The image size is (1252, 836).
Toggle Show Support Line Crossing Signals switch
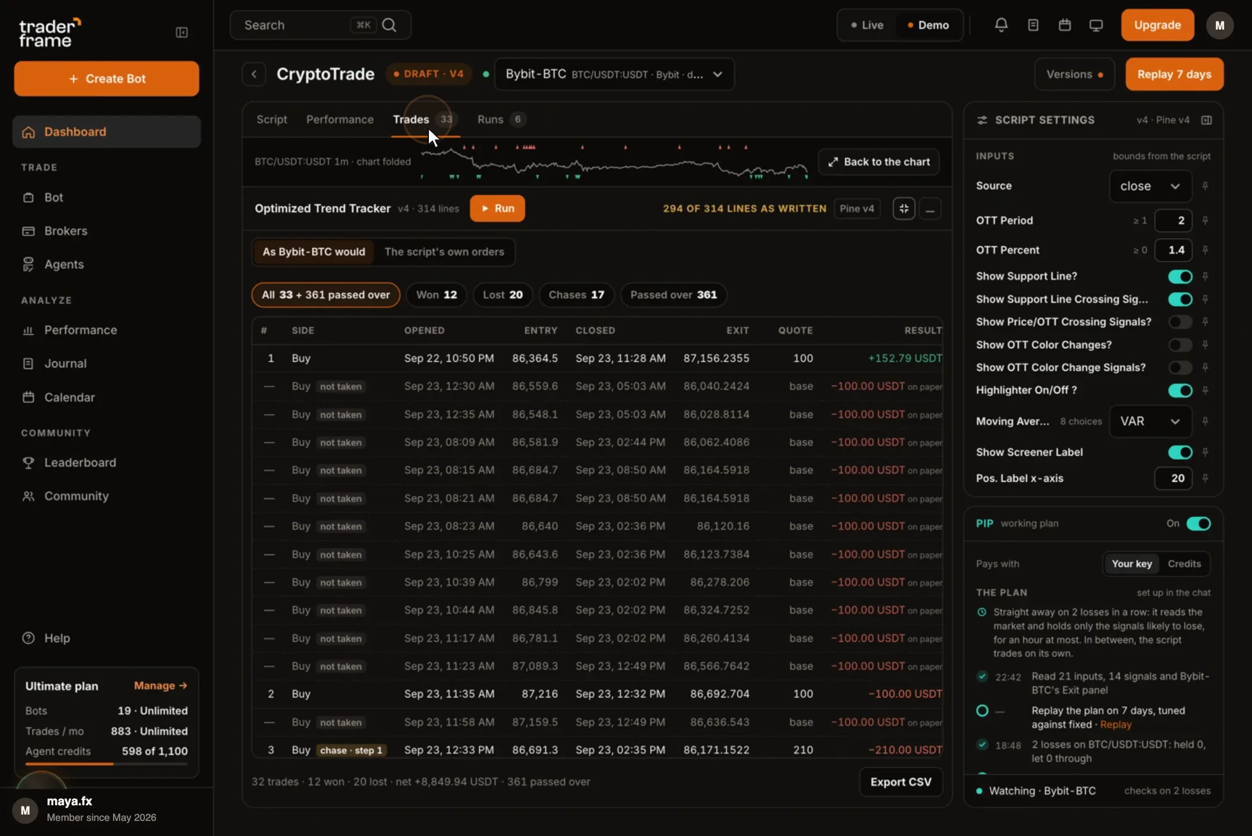click(x=1180, y=299)
